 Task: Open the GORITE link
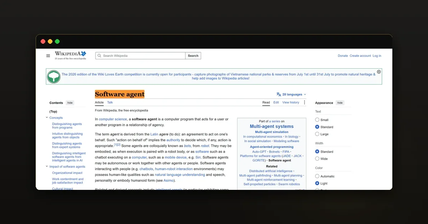pyautogui.click(x=259, y=160)
